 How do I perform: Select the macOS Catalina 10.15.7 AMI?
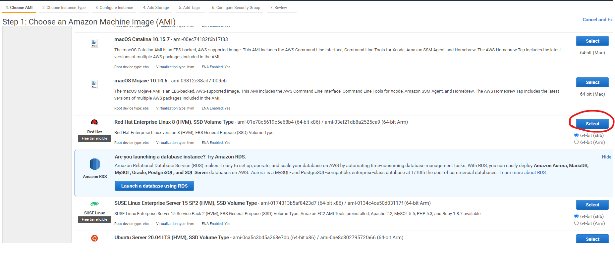click(592, 41)
